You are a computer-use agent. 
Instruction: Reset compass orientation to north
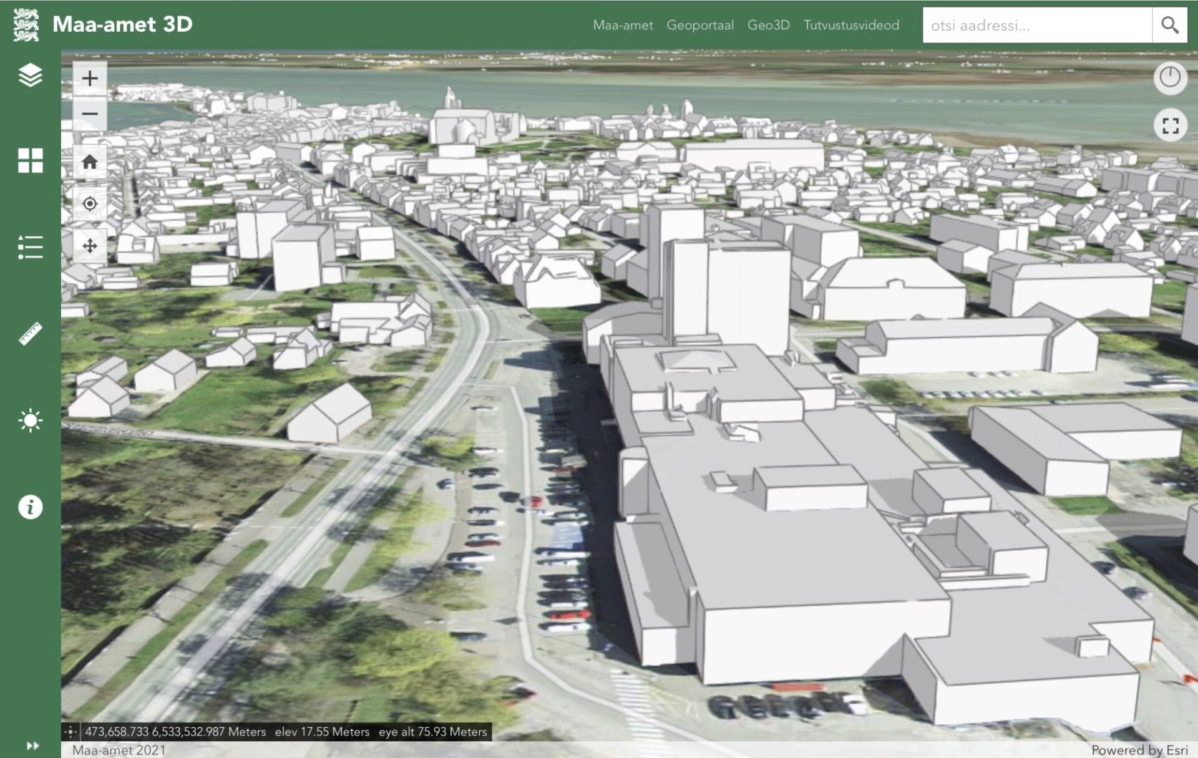[x=1170, y=78]
